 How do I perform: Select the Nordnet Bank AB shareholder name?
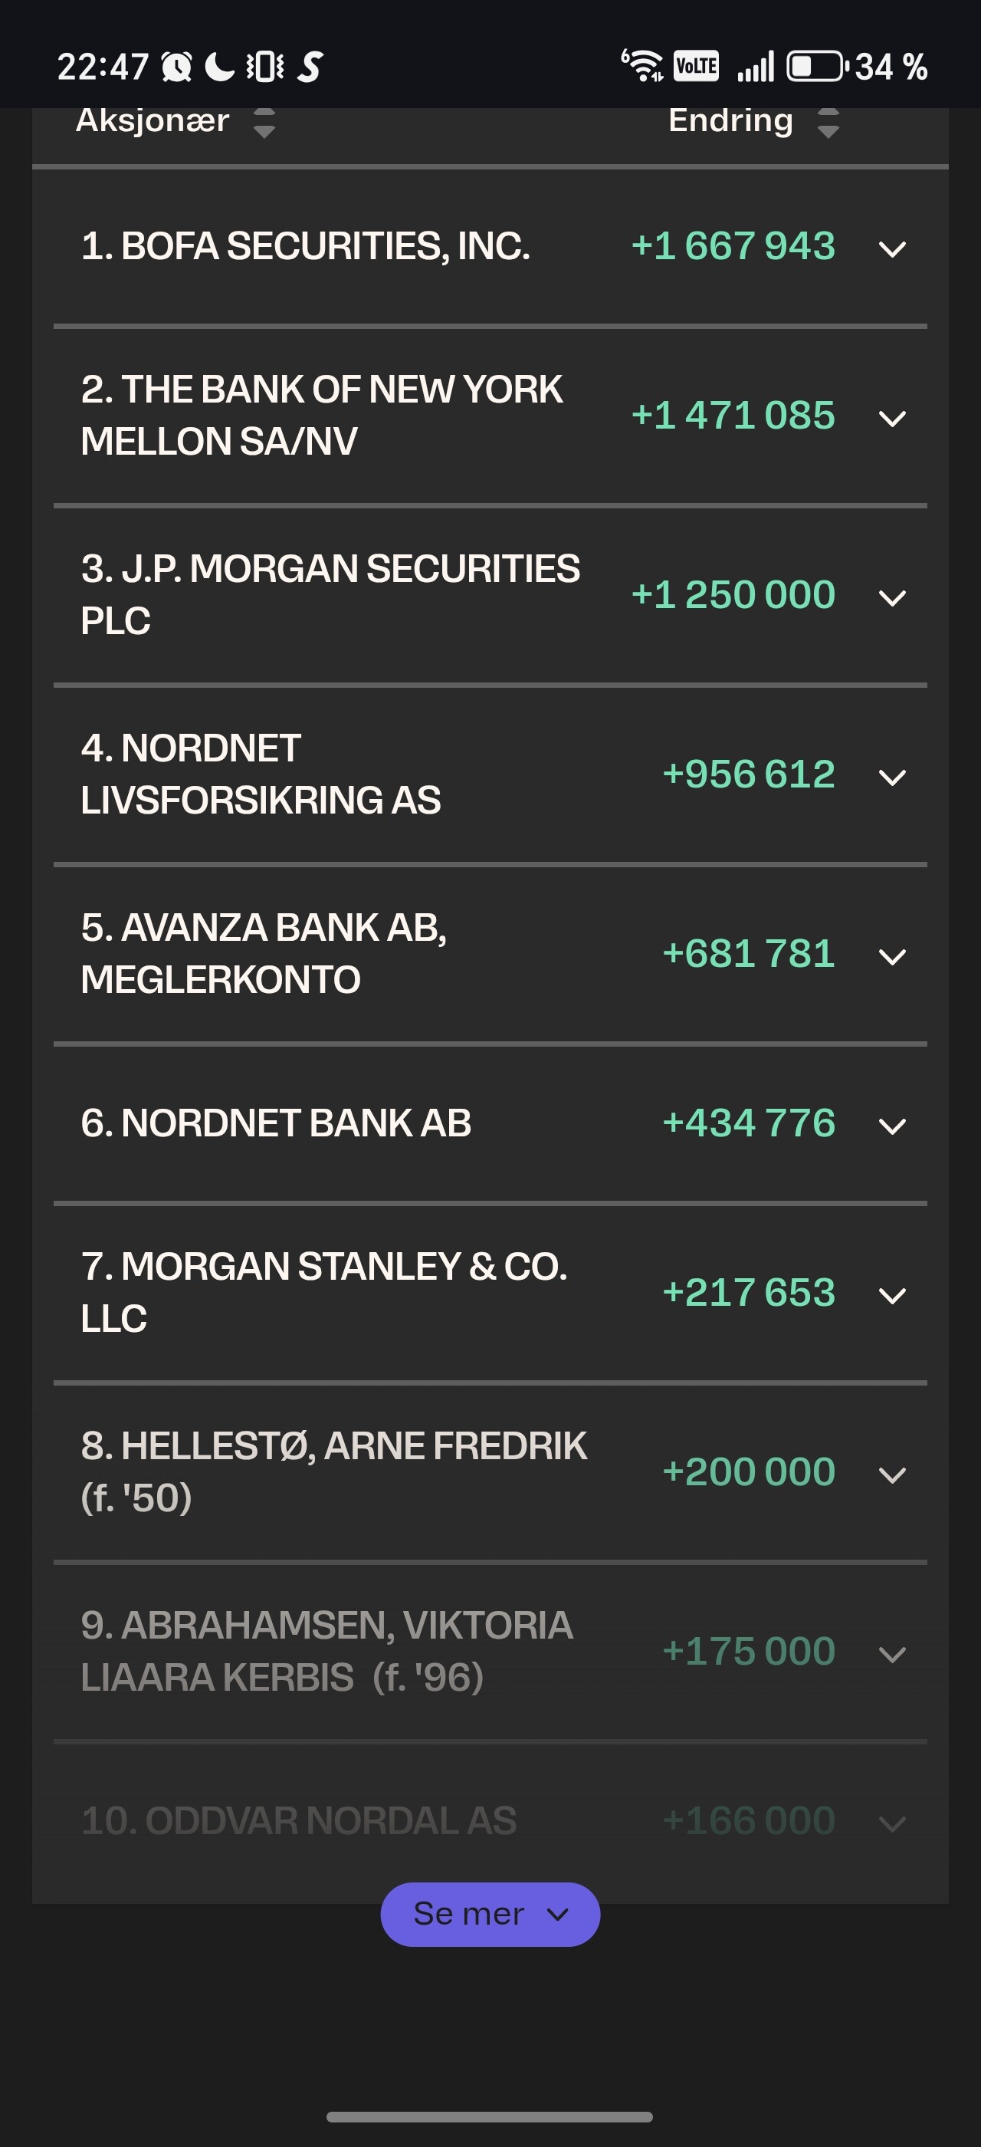tap(276, 1123)
